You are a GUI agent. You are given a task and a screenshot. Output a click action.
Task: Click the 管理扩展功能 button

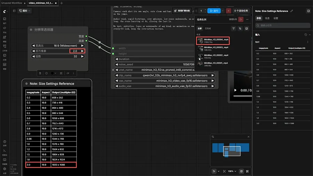pyautogui.click(x=182, y=11)
